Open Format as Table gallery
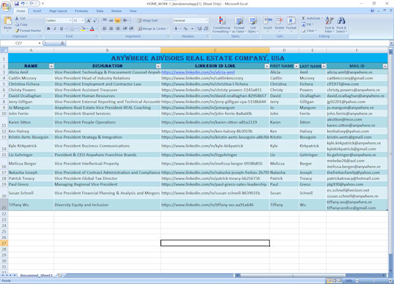The height and width of the screenshot is (284, 394). (x=239, y=25)
